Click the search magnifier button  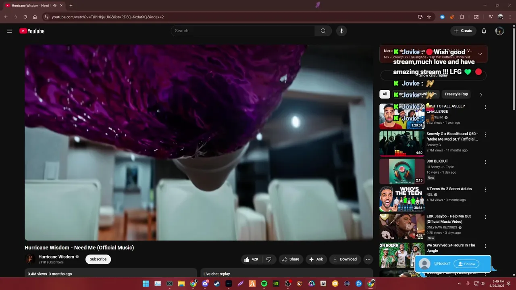click(323, 31)
